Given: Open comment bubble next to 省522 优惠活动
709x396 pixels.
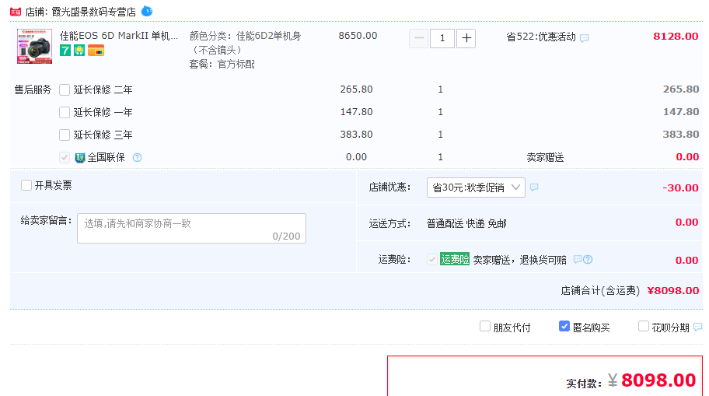Looking at the screenshot, I should tap(584, 38).
